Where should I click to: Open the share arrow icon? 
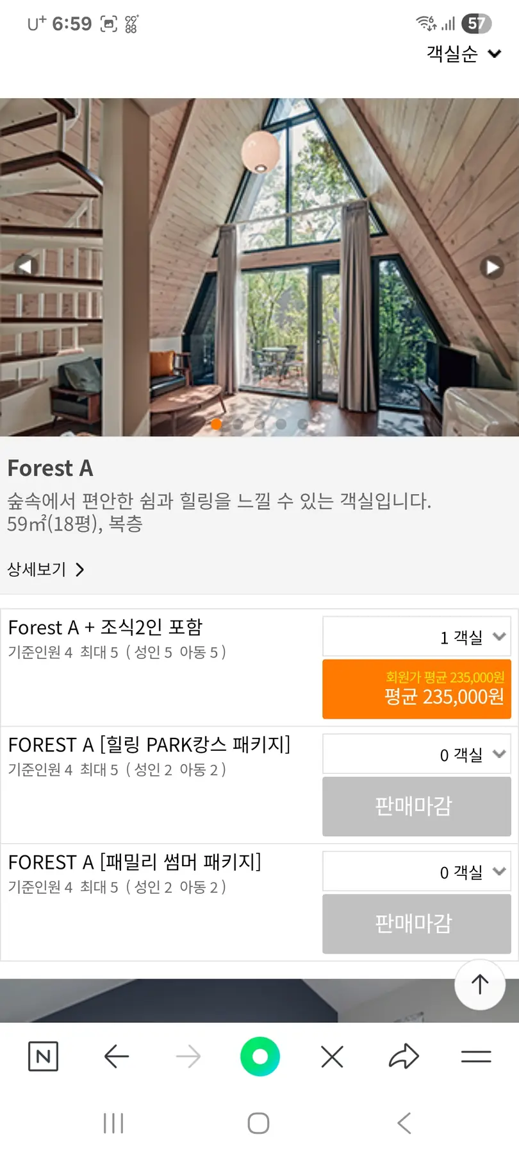click(x=404, y=1056)
